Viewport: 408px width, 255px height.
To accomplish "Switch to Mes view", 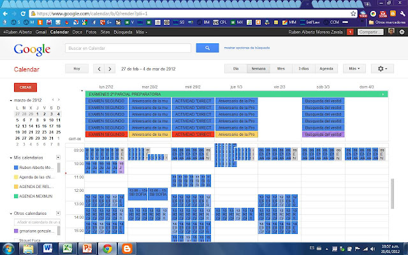I will [281, 69].
